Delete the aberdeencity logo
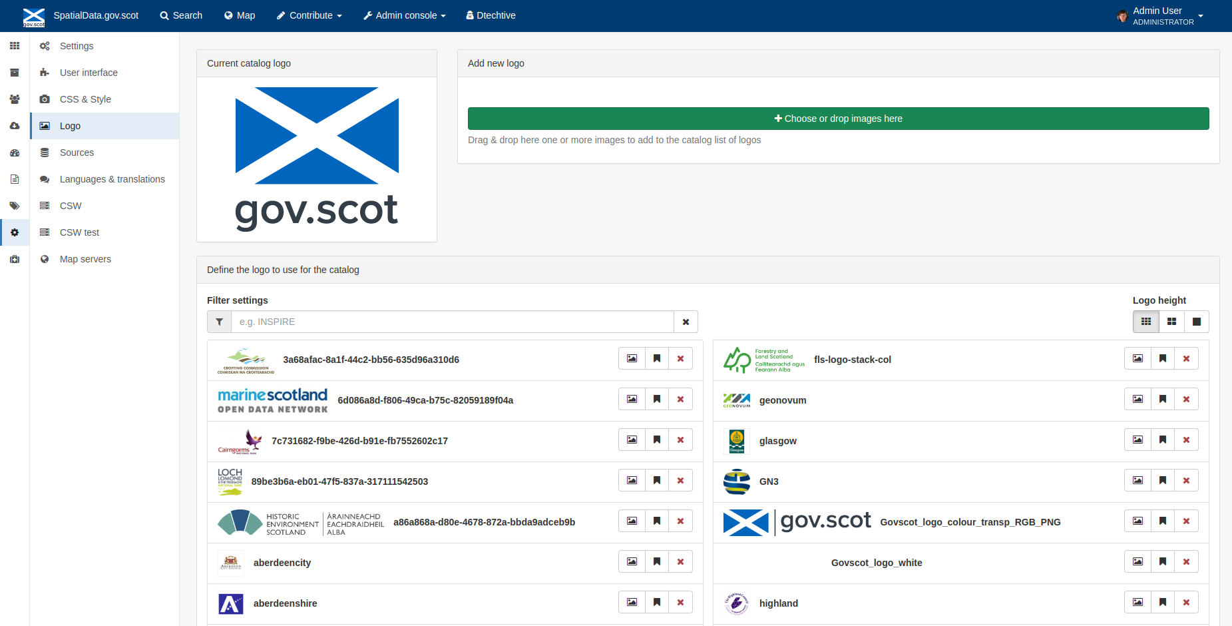The width and height of the screenshot is (1232, 626). pyautogui.click(x=680, y=561)
